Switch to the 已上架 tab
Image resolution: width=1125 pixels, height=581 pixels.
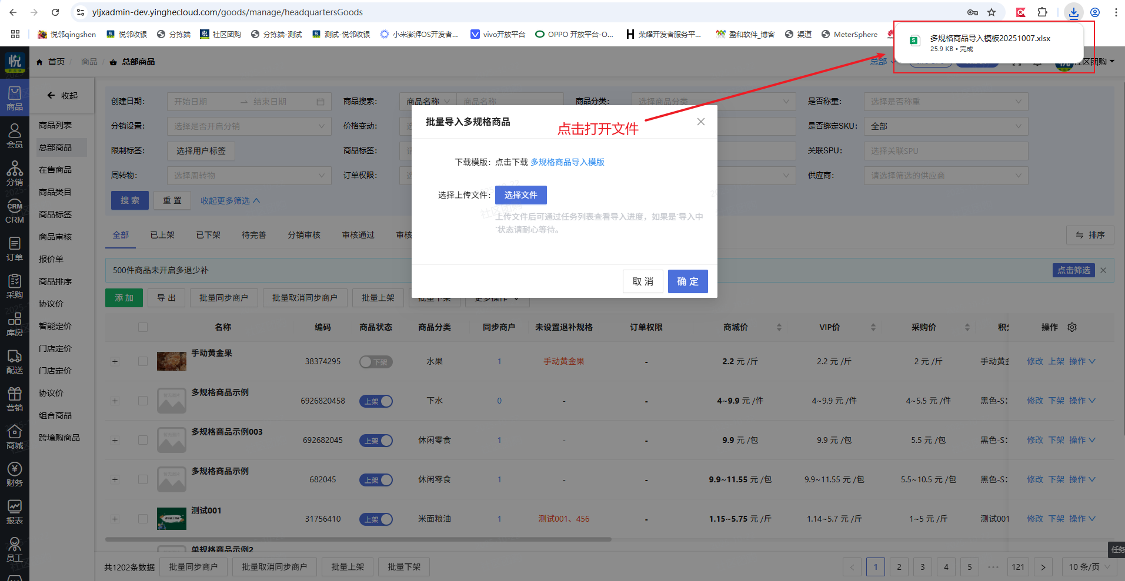[x=162, y=235]
